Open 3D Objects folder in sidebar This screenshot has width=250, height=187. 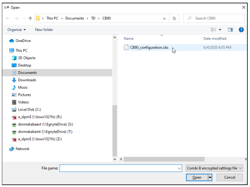pyautogui.click(x=27, y=58)
